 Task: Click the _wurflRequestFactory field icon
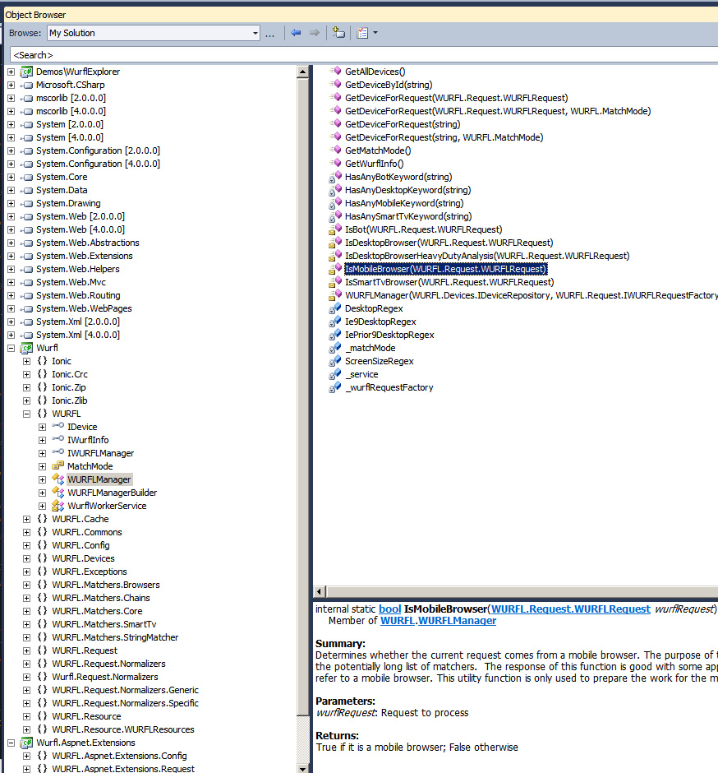pos(335,387)
